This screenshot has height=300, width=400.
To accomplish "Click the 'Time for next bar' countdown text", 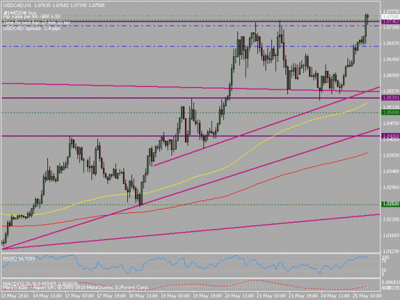I will [x=36, y=22].
